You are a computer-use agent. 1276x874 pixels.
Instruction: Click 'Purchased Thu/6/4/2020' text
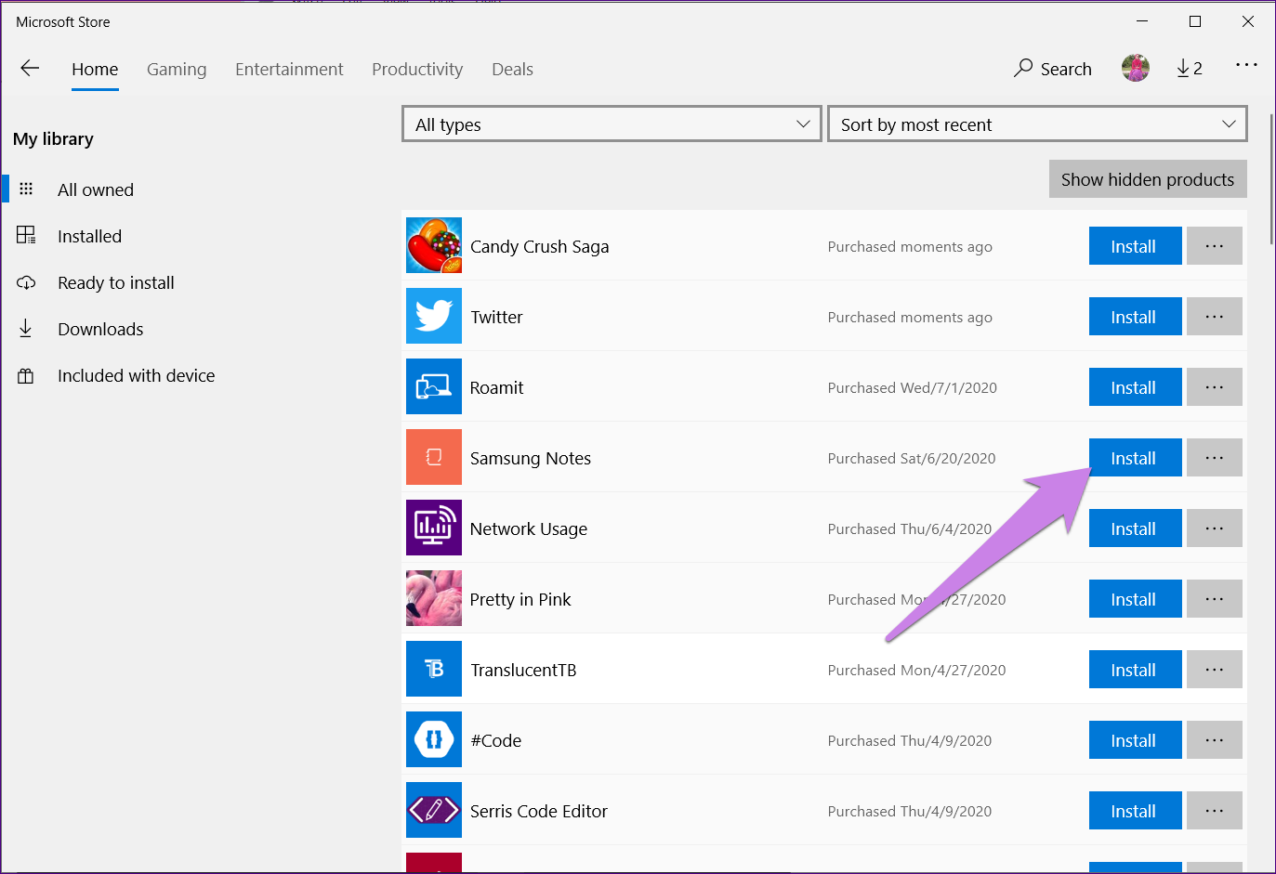coord(909,529)
